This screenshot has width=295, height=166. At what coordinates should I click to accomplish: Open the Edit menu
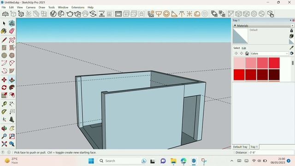point(11,7)
